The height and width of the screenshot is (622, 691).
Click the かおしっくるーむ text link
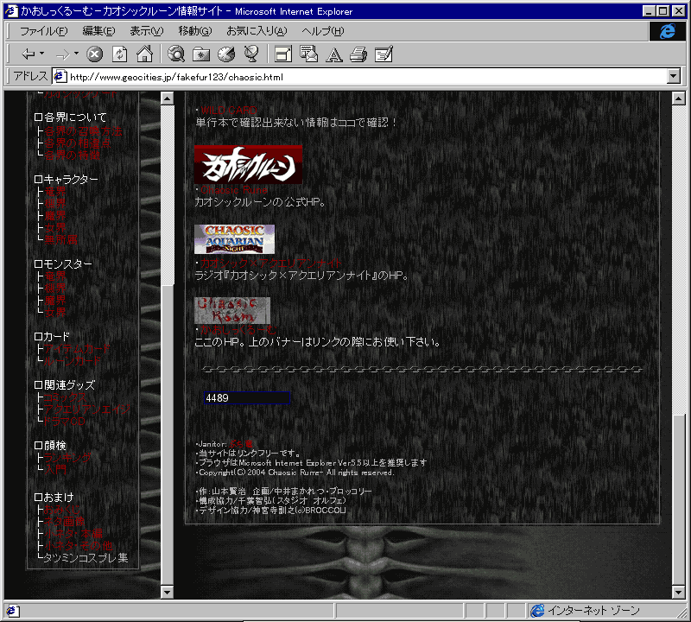(x=238, y=330)
